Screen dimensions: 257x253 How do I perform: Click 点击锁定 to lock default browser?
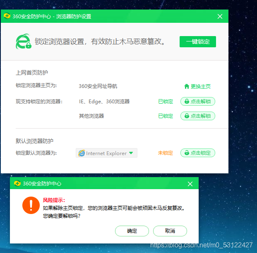click(198, 153)
